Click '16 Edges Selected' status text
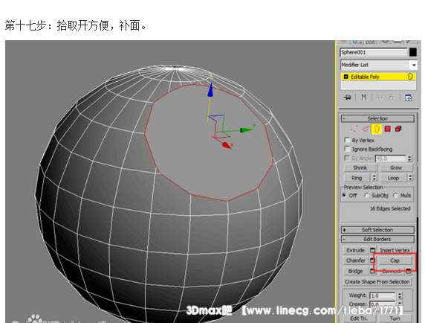The width and height of the screenshot is (425, 323). click(390, 208)
